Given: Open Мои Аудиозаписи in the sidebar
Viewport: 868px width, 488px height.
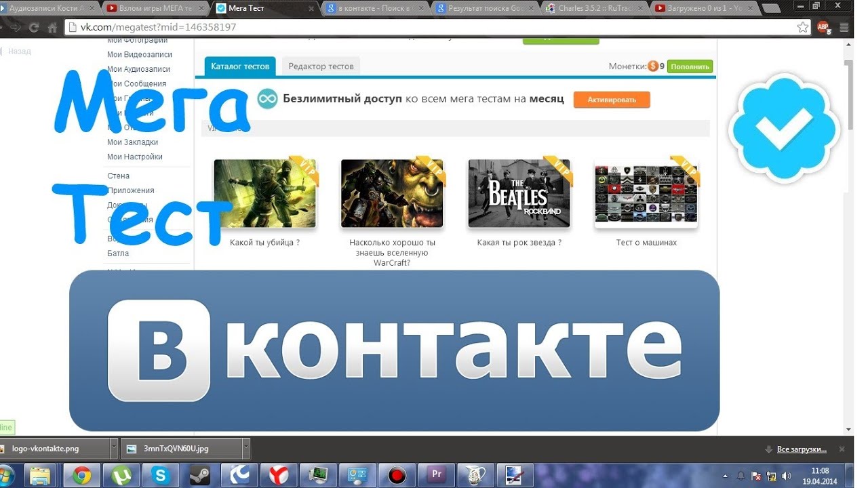Looking at the screenshot, I should pyautogui.click(x=138, y=69).
